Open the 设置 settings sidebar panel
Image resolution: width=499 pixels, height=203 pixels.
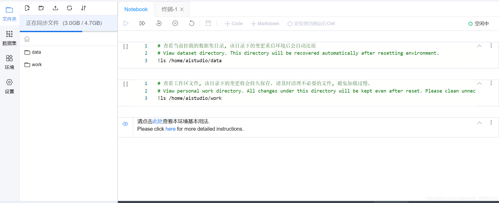[9, 86]
